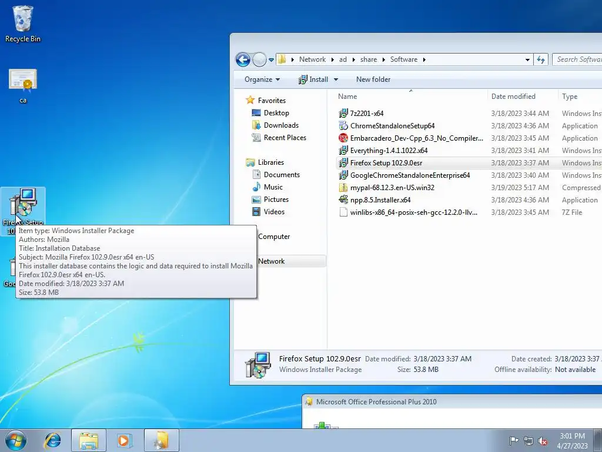The image size is (602, 452).
Task: Select Network in navigation pane
Action: pos(271,261)
